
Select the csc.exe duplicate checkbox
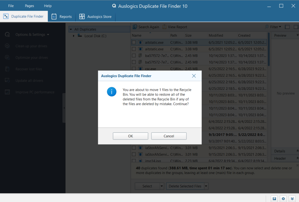pos(134,69)
